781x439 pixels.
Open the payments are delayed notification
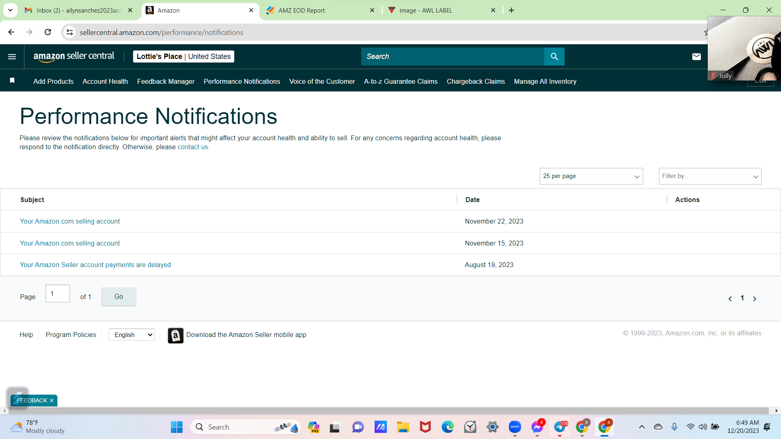pos(95,265)
